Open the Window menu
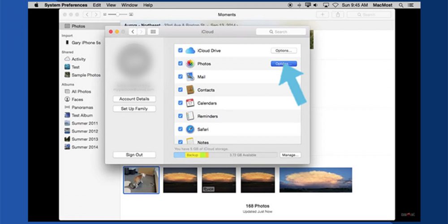This screenshot has height=224, width=448. coord(129,5)
